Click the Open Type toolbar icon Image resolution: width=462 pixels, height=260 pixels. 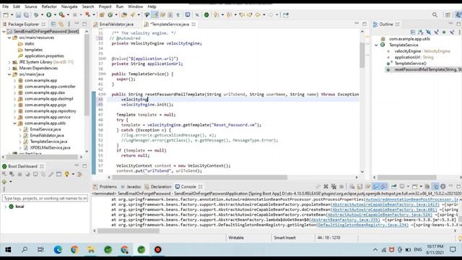coord(124,14)
